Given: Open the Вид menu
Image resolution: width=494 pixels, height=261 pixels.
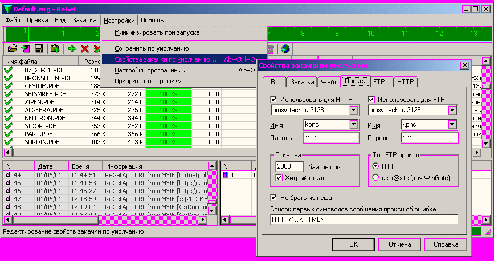Looking at the screenshot, I should click(60, 20).
